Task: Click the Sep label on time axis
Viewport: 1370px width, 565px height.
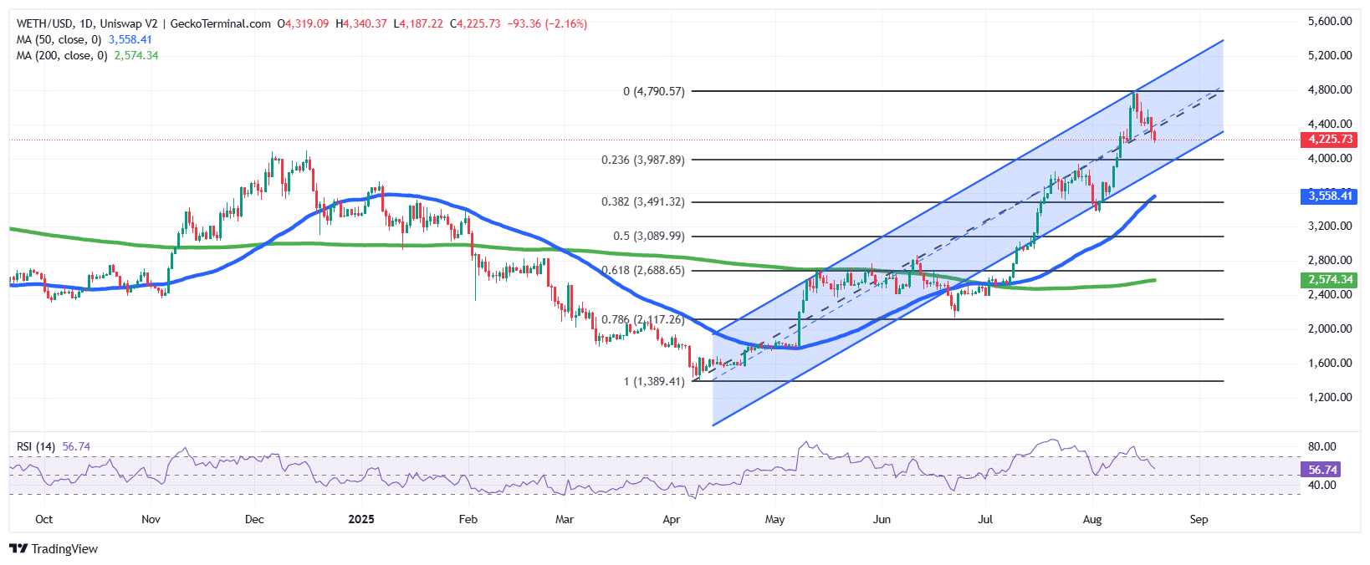Action: pyautogui.click(x=1199, y=519)
